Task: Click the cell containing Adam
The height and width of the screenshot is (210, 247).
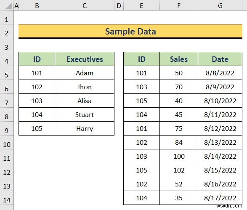Action: [x=85, y=73]
